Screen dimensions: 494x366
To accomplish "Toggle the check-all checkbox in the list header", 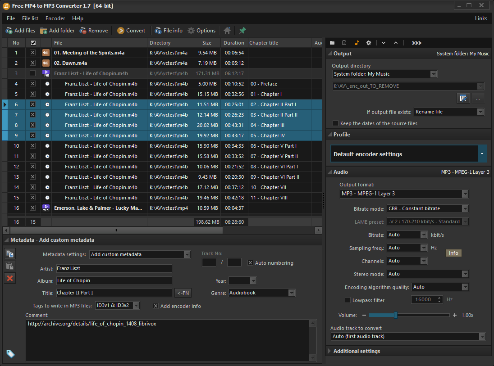I will point(33,43).
